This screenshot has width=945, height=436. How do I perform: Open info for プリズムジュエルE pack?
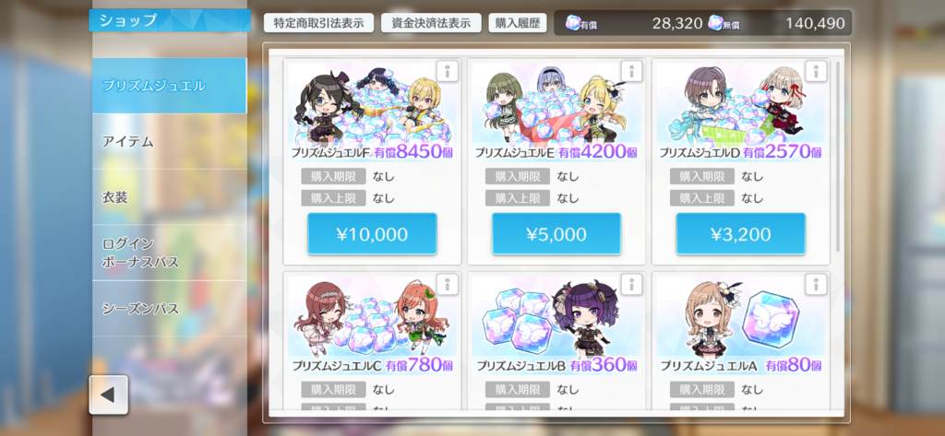(x=631, y=71)
